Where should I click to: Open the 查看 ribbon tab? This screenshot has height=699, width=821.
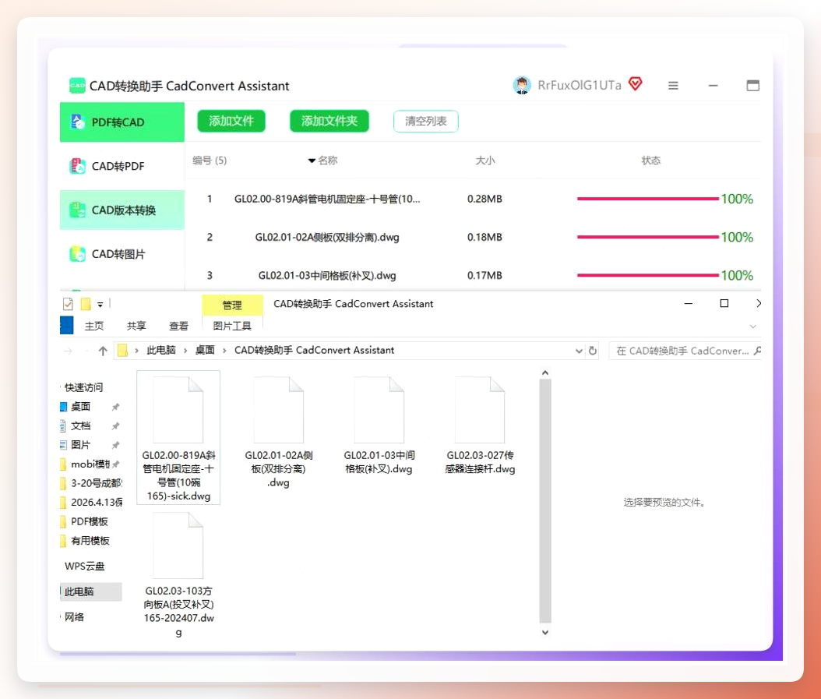178,326
